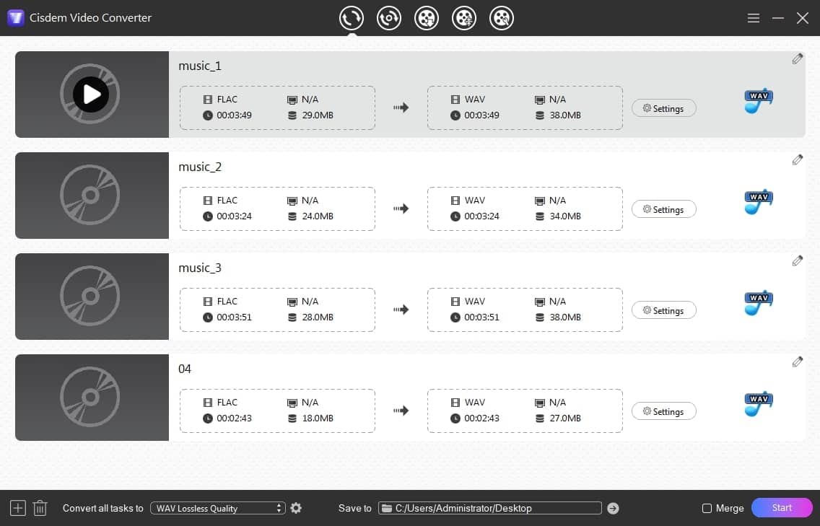Image resolution: width=820 pixels, height=526 pixels.
Task: Click music_3 source duration 00:03:51
Action: point(234,317)
